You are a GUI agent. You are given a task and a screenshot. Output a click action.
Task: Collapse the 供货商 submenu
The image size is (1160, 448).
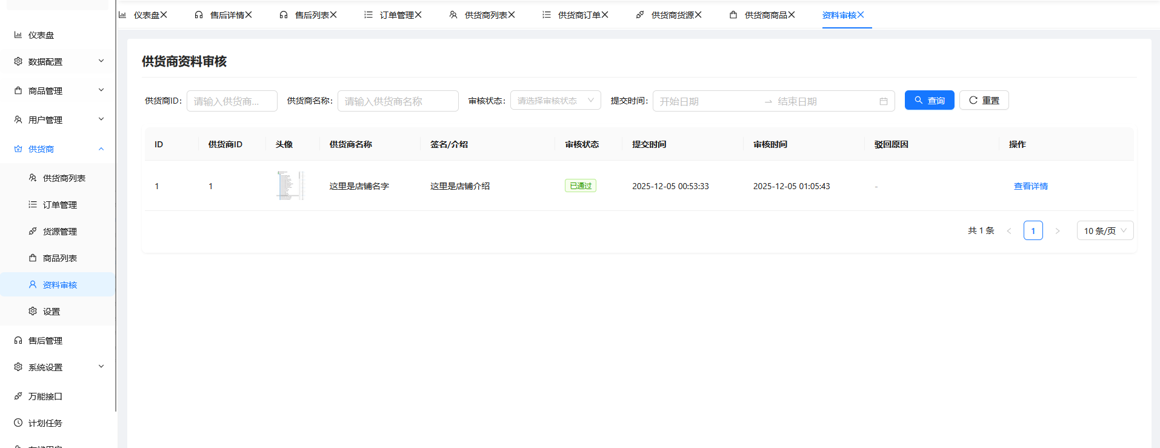[x=101, y=149]
